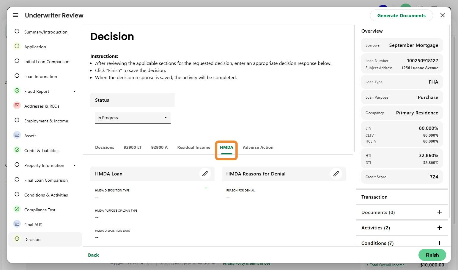Open the Residual Income tab
Image resolution: width=458 pixels, height=270 pixels.
point(193,147)
